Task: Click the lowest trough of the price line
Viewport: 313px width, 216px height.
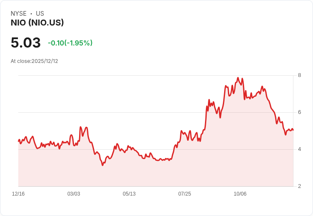Action: pos(102,165)
